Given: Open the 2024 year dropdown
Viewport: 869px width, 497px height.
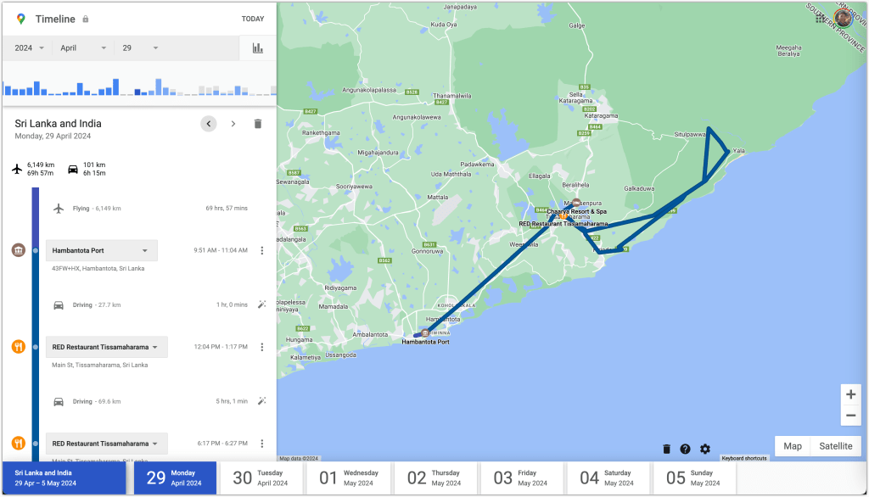Looking at the screenshot, I should point(30,48).
